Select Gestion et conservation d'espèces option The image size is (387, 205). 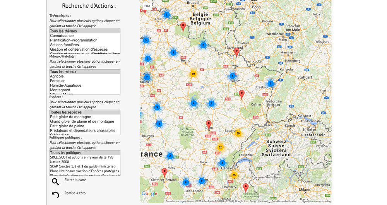tap(85, 50)
